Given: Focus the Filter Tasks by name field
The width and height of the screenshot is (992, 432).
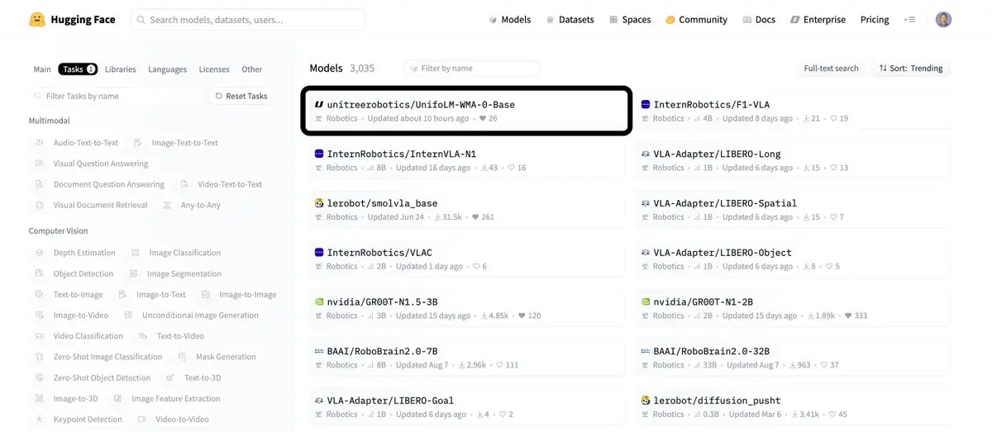Looking at the screenshot, I should (x=115, y=96).
